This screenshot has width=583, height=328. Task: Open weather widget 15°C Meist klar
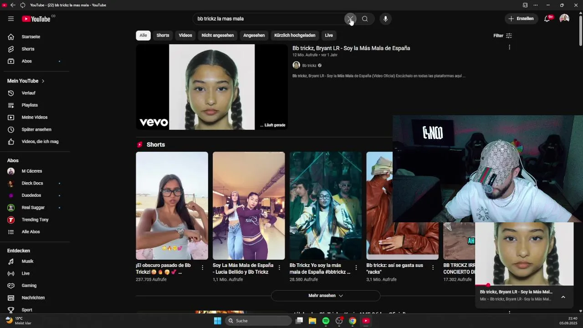(19, 320)
